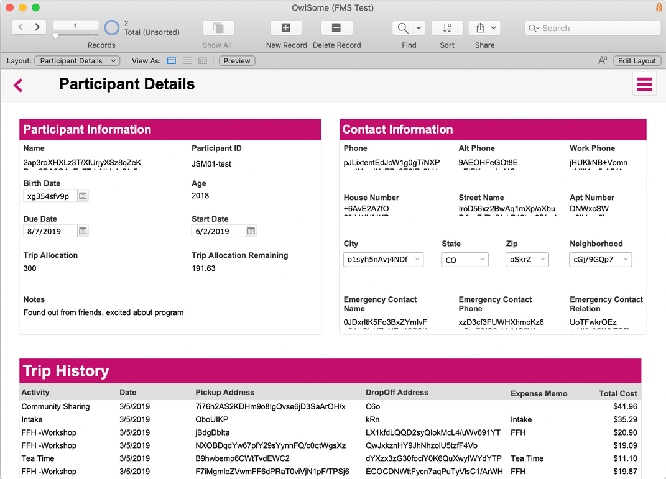Toggle the formatting bar Aa icon

point(603,61)
